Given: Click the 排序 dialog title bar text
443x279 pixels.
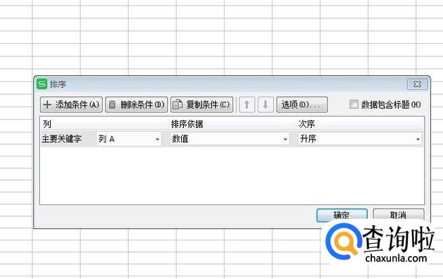Looking at the screenshot, I should tap(58, 85).
